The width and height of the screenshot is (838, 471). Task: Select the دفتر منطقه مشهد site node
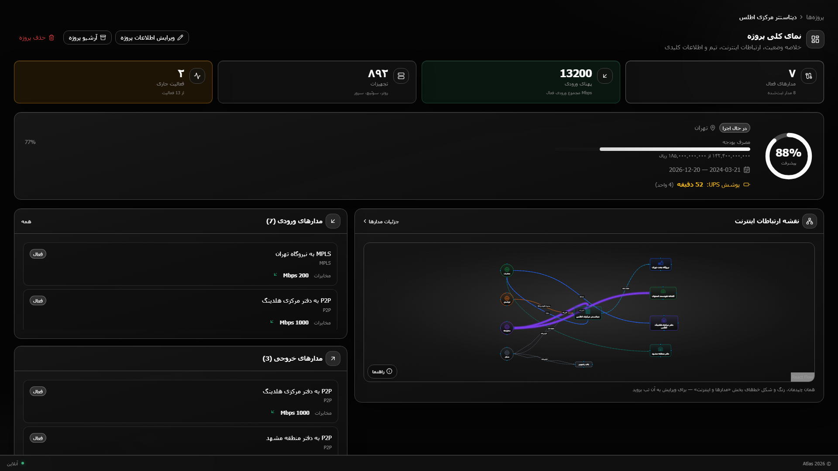(660, 351)
